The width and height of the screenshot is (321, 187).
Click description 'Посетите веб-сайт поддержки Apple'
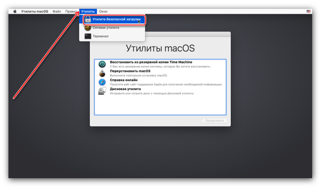click(136, 84)
